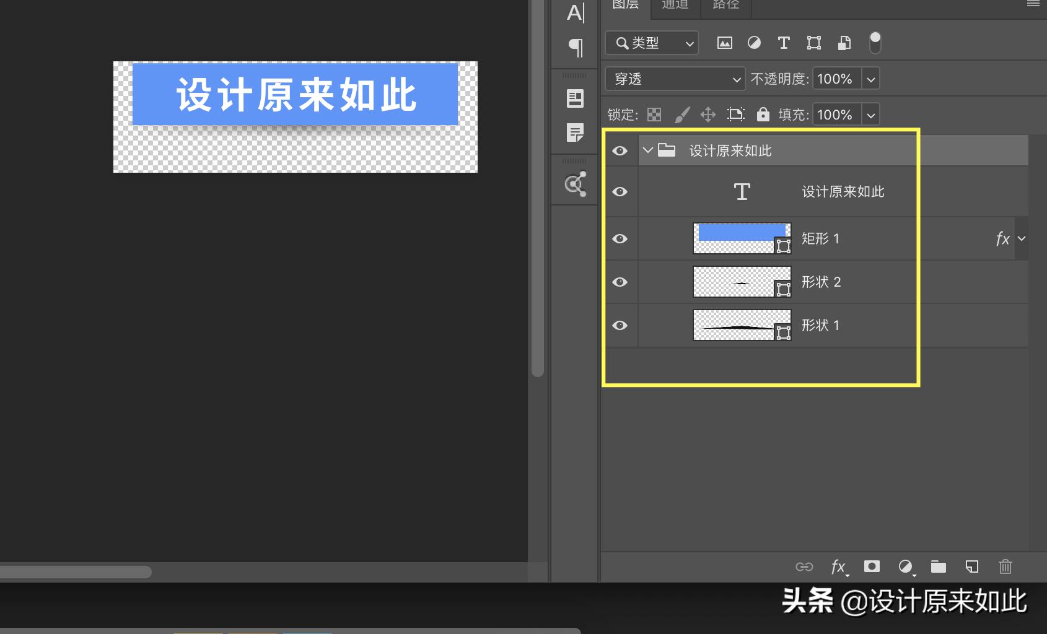Open the add layer style fx menu
Viewport: 1047px width, 634px height.
[839, 567]
